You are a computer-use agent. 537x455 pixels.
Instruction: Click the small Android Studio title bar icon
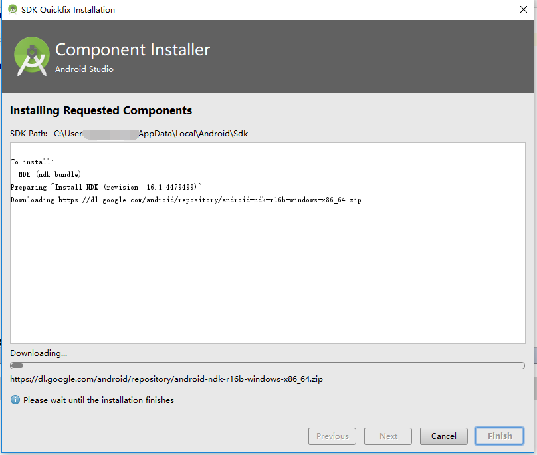click(x=13, y=9)
